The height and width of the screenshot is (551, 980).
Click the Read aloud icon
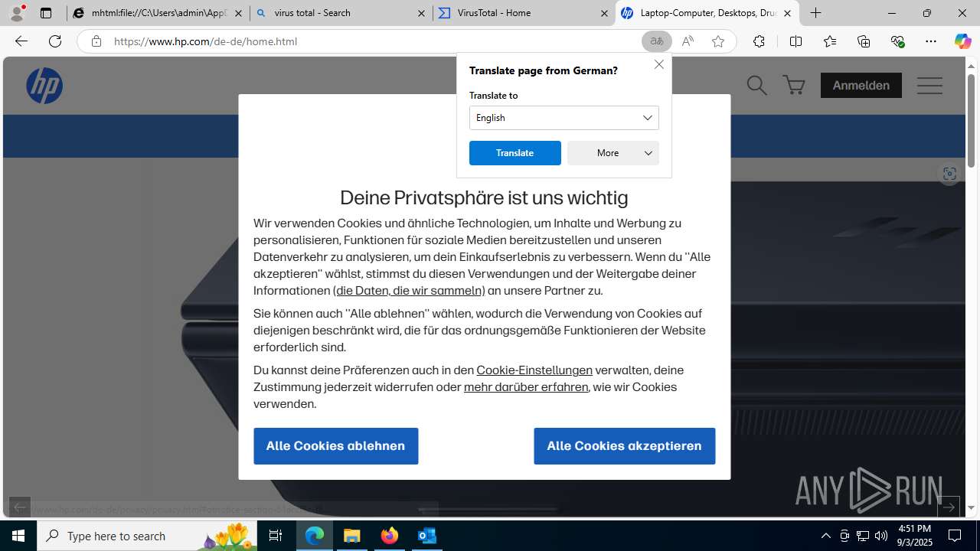688,41
